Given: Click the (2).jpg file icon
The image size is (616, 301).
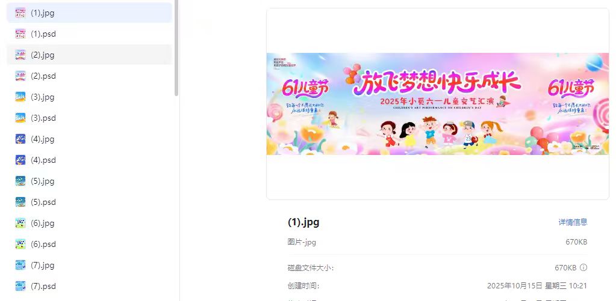Looking at the screenshot, I should (20, 55).
